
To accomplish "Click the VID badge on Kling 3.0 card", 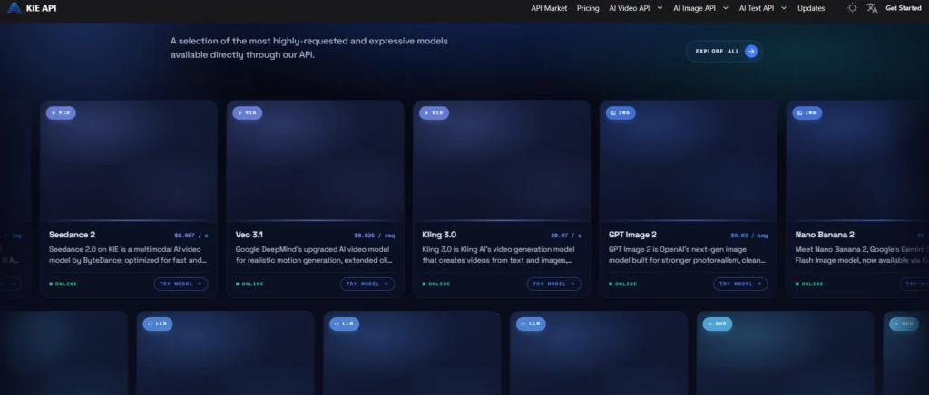I will click(x=435, y=112).
